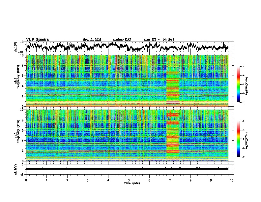Click the black ch.3 signal band
261x202 pixels.
127,169
